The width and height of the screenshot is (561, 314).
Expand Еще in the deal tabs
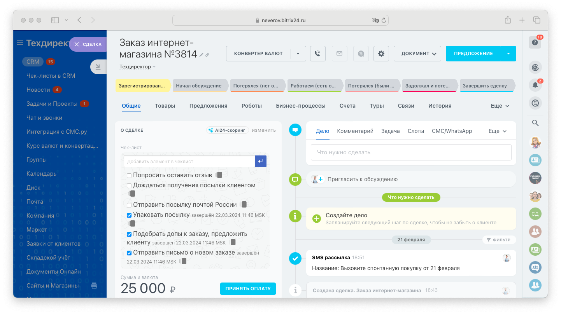pyautogui.click(x=500, y=106)
